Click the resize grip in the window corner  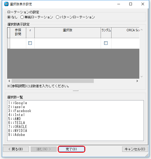(147, 155)
